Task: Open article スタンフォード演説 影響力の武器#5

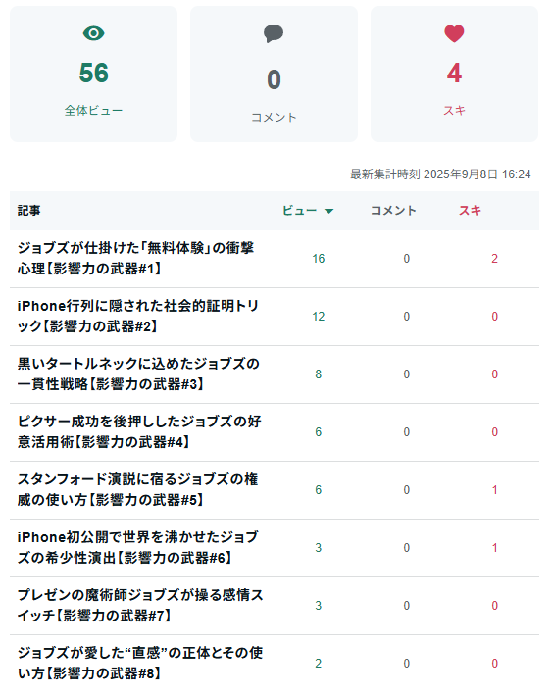Action: point(137,489)
